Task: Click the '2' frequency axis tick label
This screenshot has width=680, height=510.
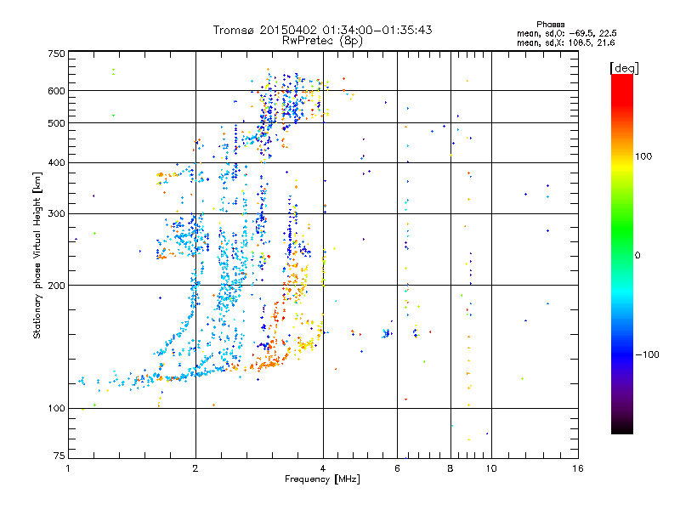Action: click(195, 468)
